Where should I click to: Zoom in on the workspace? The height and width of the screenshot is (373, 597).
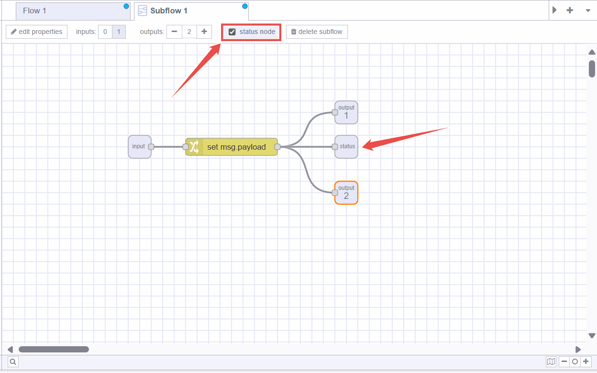pos(586,362)
